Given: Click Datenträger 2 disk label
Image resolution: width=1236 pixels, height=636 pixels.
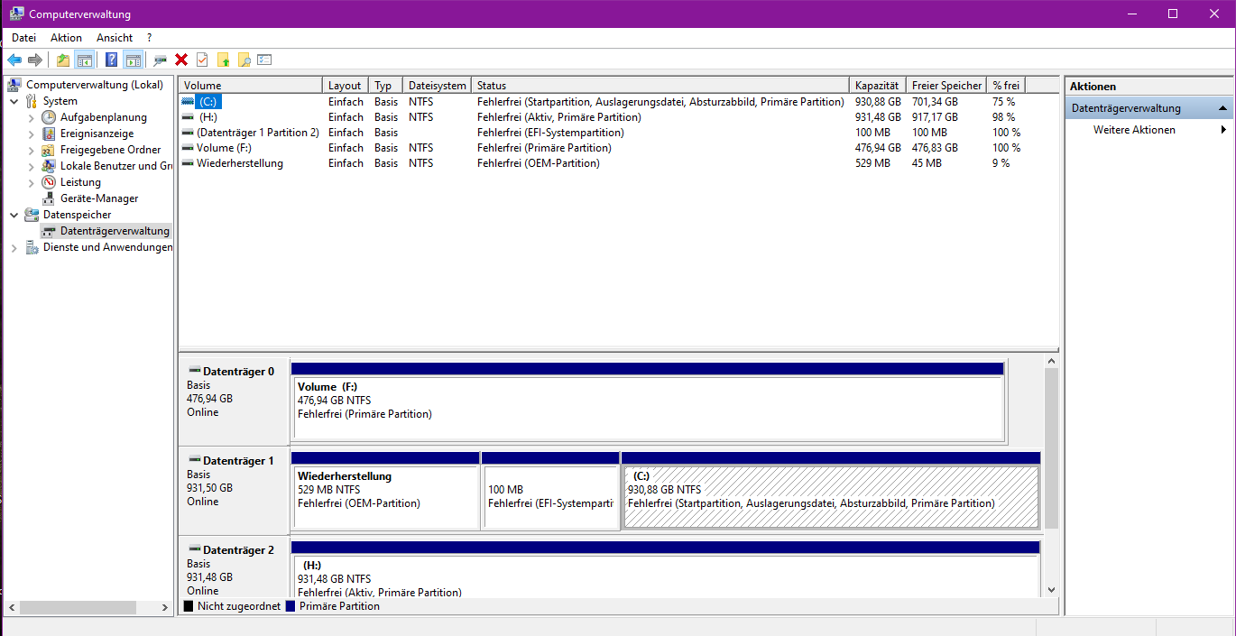Looking at the screenshot, I should 238,549.
